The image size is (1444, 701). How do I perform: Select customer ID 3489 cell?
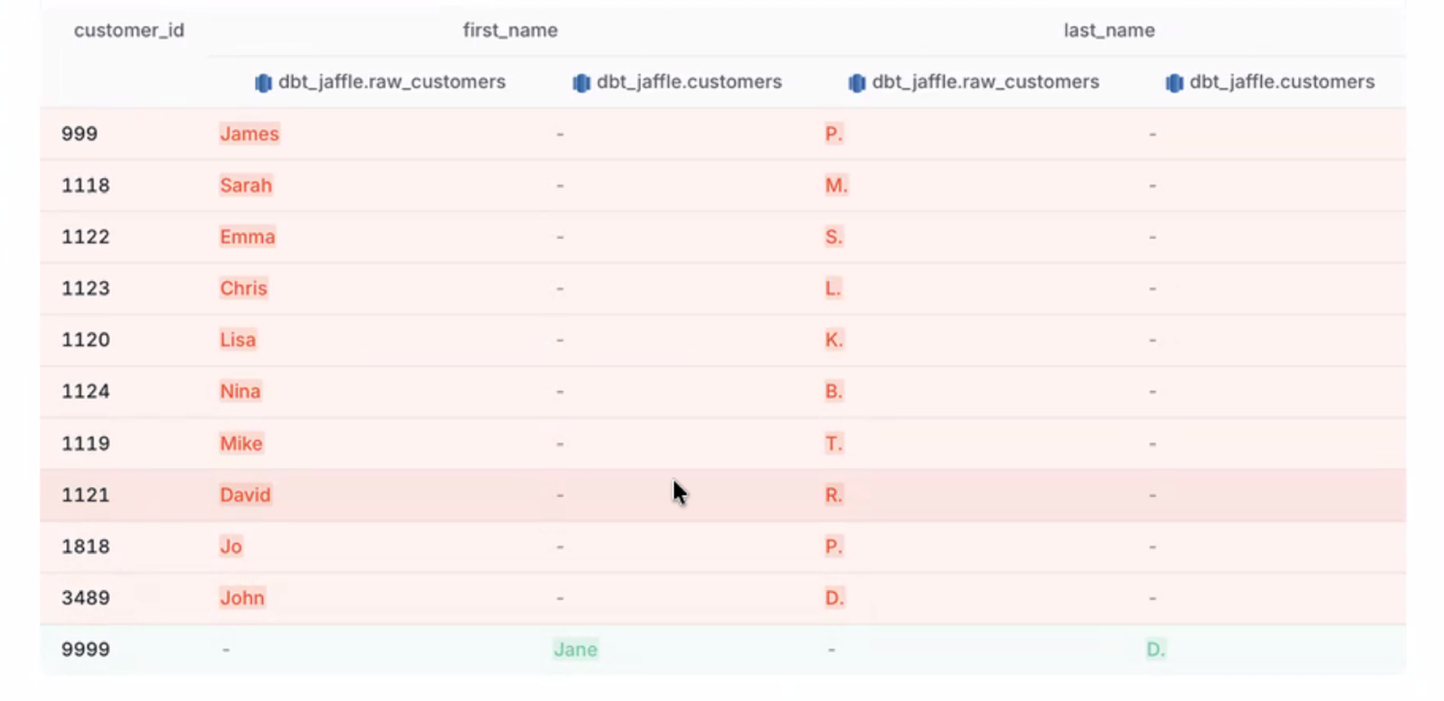pyautogui.click(x=86, y=597)
